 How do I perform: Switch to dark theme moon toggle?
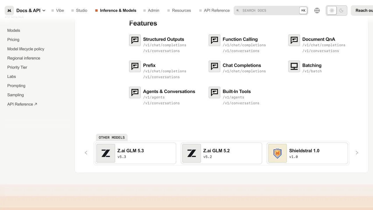pyautogui.click(x=341, y=10)
